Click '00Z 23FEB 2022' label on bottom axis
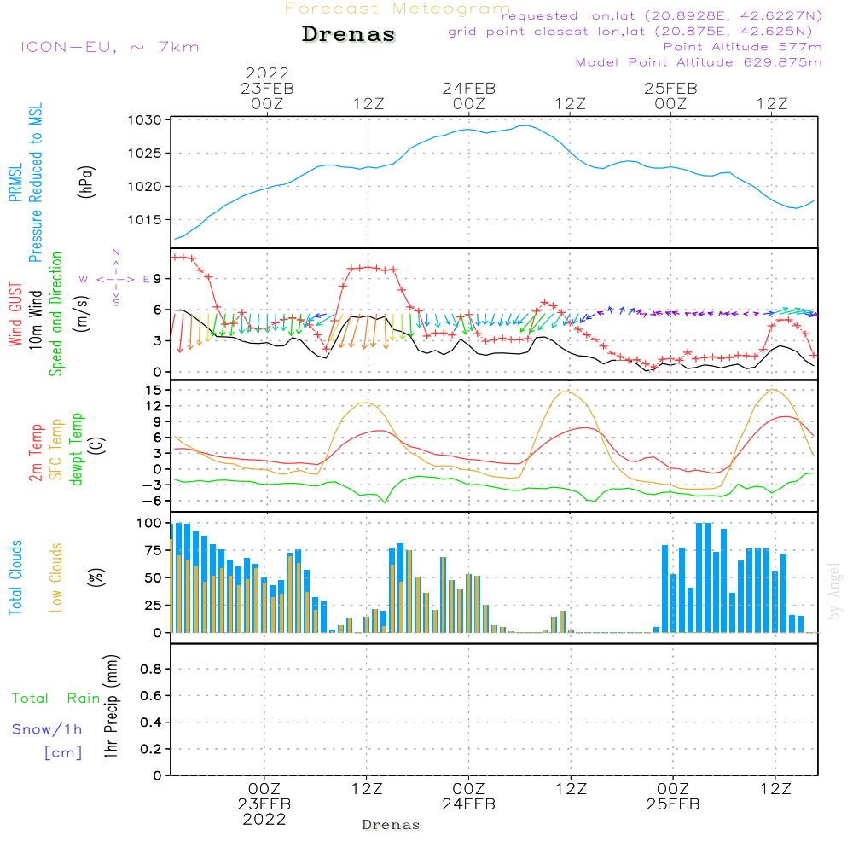Image resolution: width=853 pixels, height=853 pixels. click(x=264, y=804)
